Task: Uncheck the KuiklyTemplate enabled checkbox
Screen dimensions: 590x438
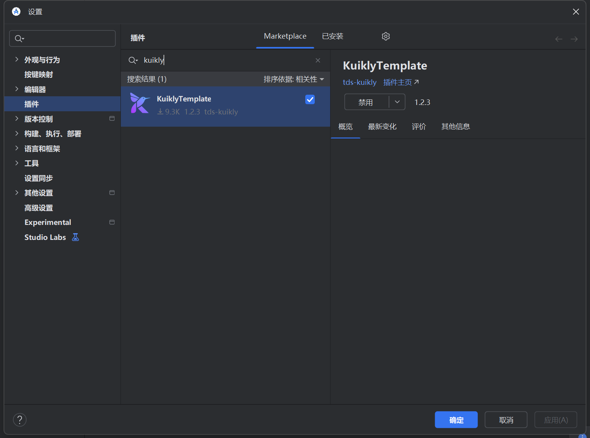Action: [310, 99]
